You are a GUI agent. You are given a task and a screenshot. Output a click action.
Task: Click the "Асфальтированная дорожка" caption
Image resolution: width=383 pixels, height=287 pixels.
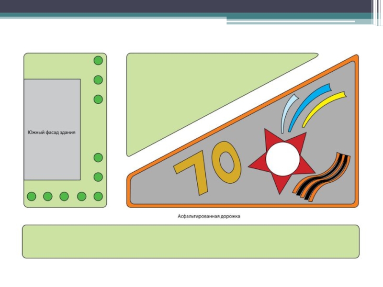pos(209,216)
